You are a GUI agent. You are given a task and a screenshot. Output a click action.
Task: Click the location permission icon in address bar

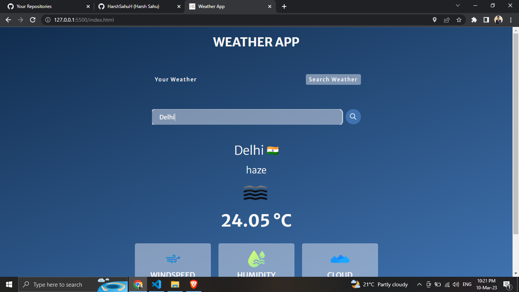pyautogui.click(x=434, y=20)
